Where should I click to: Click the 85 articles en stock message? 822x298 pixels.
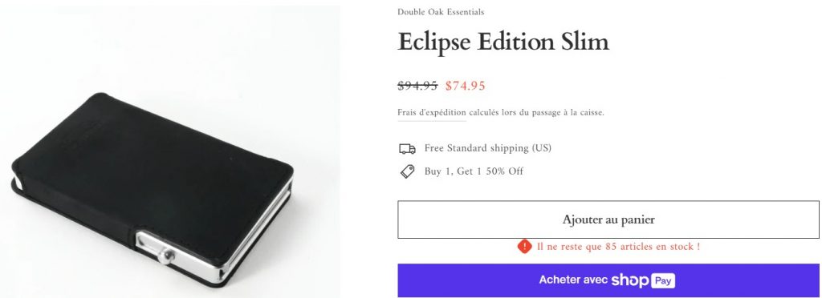(618, 246)
